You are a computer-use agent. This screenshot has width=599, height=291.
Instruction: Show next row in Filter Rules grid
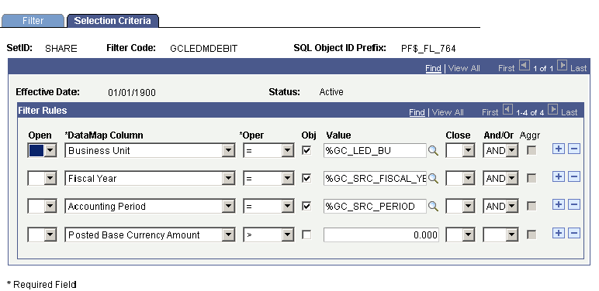[x=552, y=110]
